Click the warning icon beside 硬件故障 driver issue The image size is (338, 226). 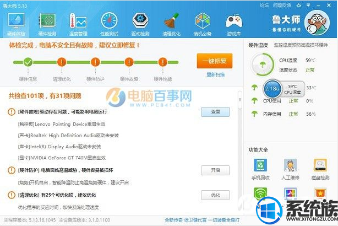[x=11, y=112]
